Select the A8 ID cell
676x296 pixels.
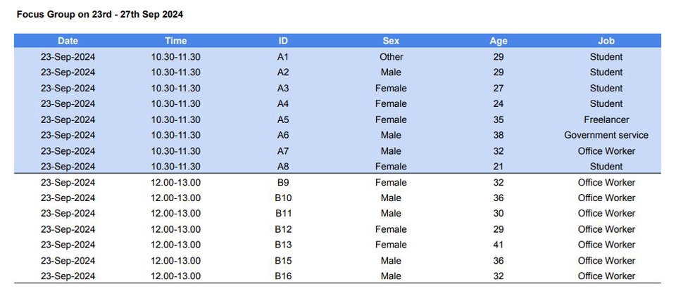[x=283, y=167]
